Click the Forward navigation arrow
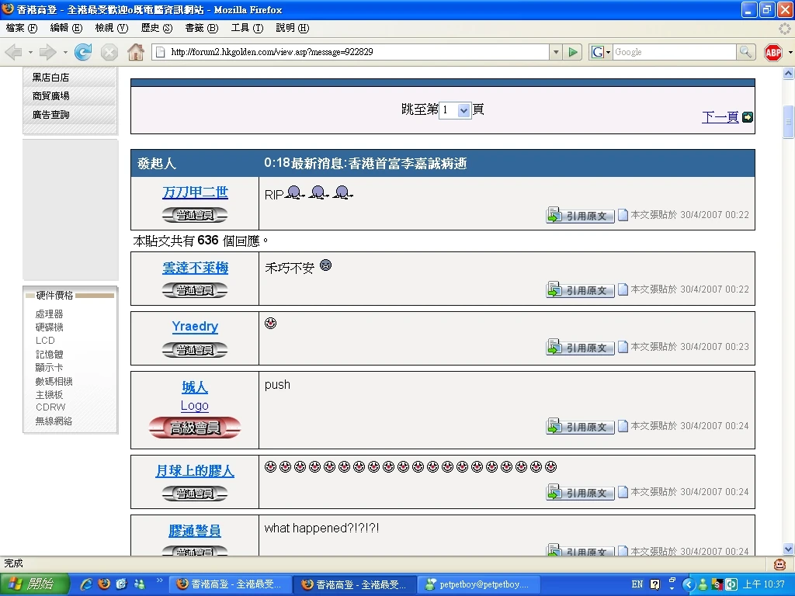 coord(47,52)
